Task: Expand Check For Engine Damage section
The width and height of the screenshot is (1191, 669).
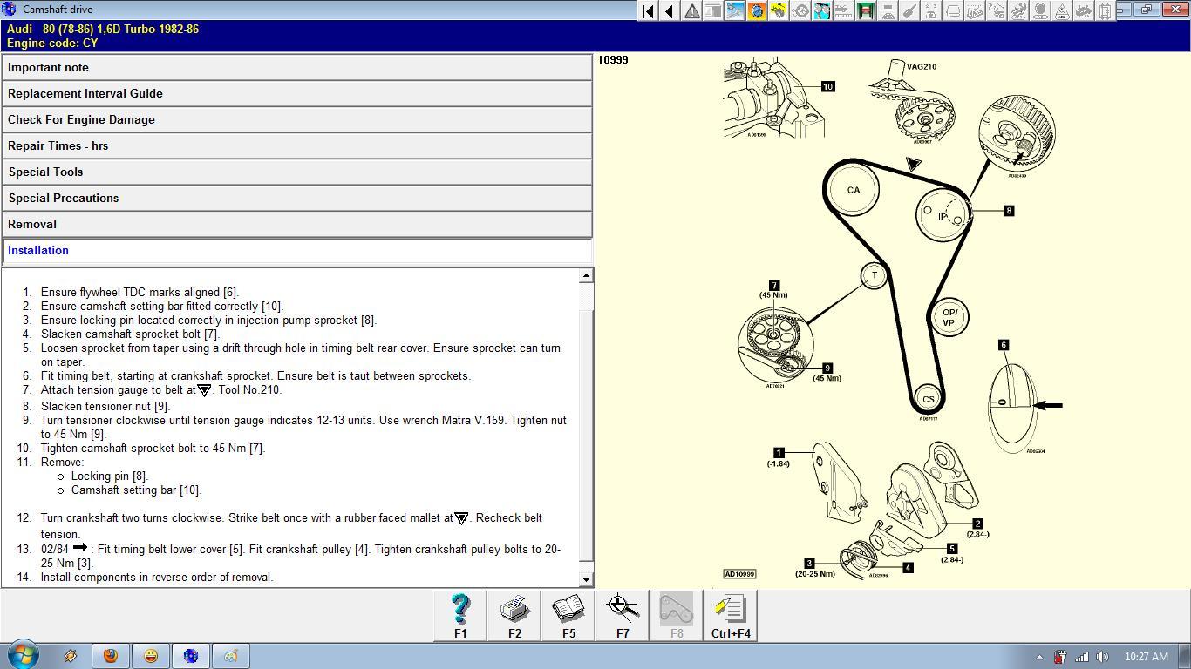Action: point(296,119)
